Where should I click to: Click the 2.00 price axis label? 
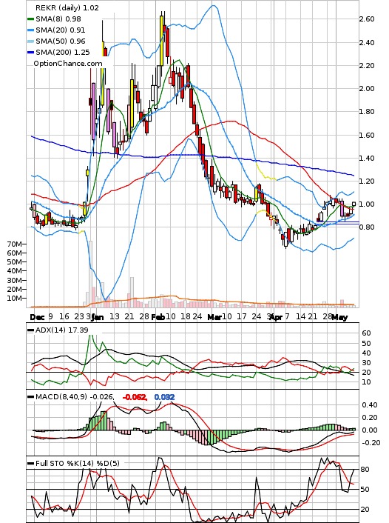click(367, 88)
